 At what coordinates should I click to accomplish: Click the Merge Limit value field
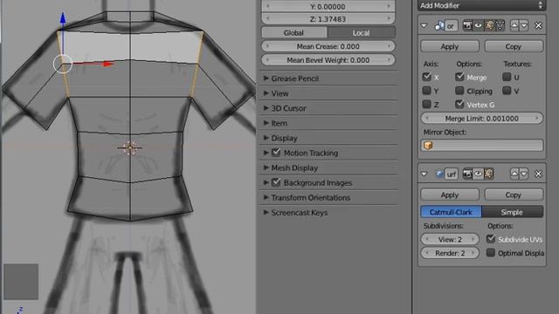[x=481, y=119]
